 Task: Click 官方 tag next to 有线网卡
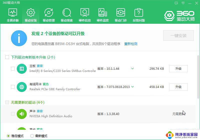[46, 84]
